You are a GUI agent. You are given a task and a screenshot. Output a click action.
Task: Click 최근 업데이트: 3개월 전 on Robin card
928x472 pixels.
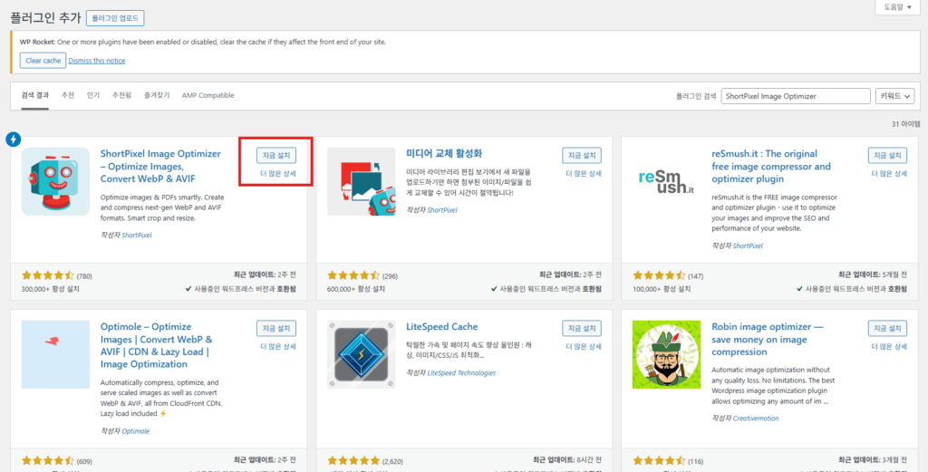873,461
